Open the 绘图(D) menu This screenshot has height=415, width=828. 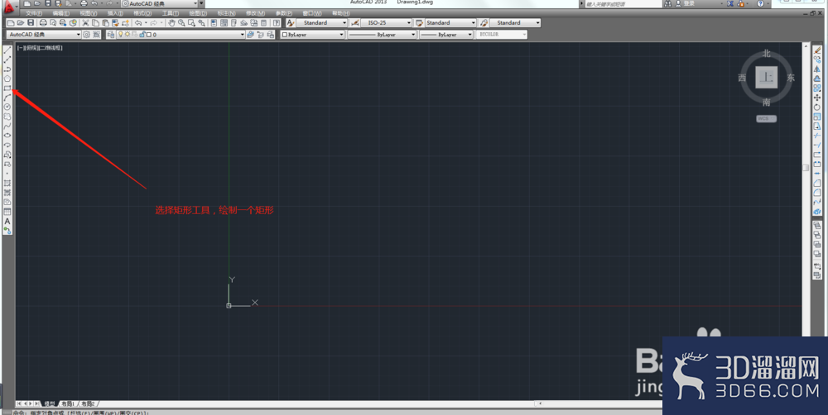pyautogui.click(x=198, y=13)
